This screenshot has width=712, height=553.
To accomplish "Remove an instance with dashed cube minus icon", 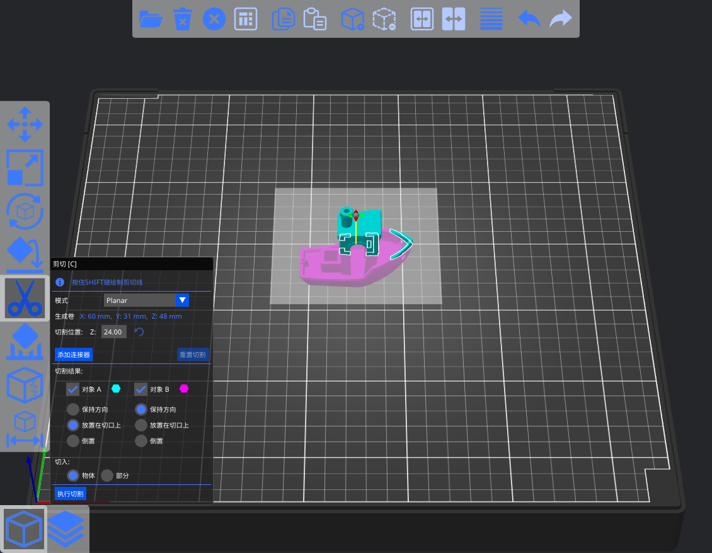I will coord(384,19).
